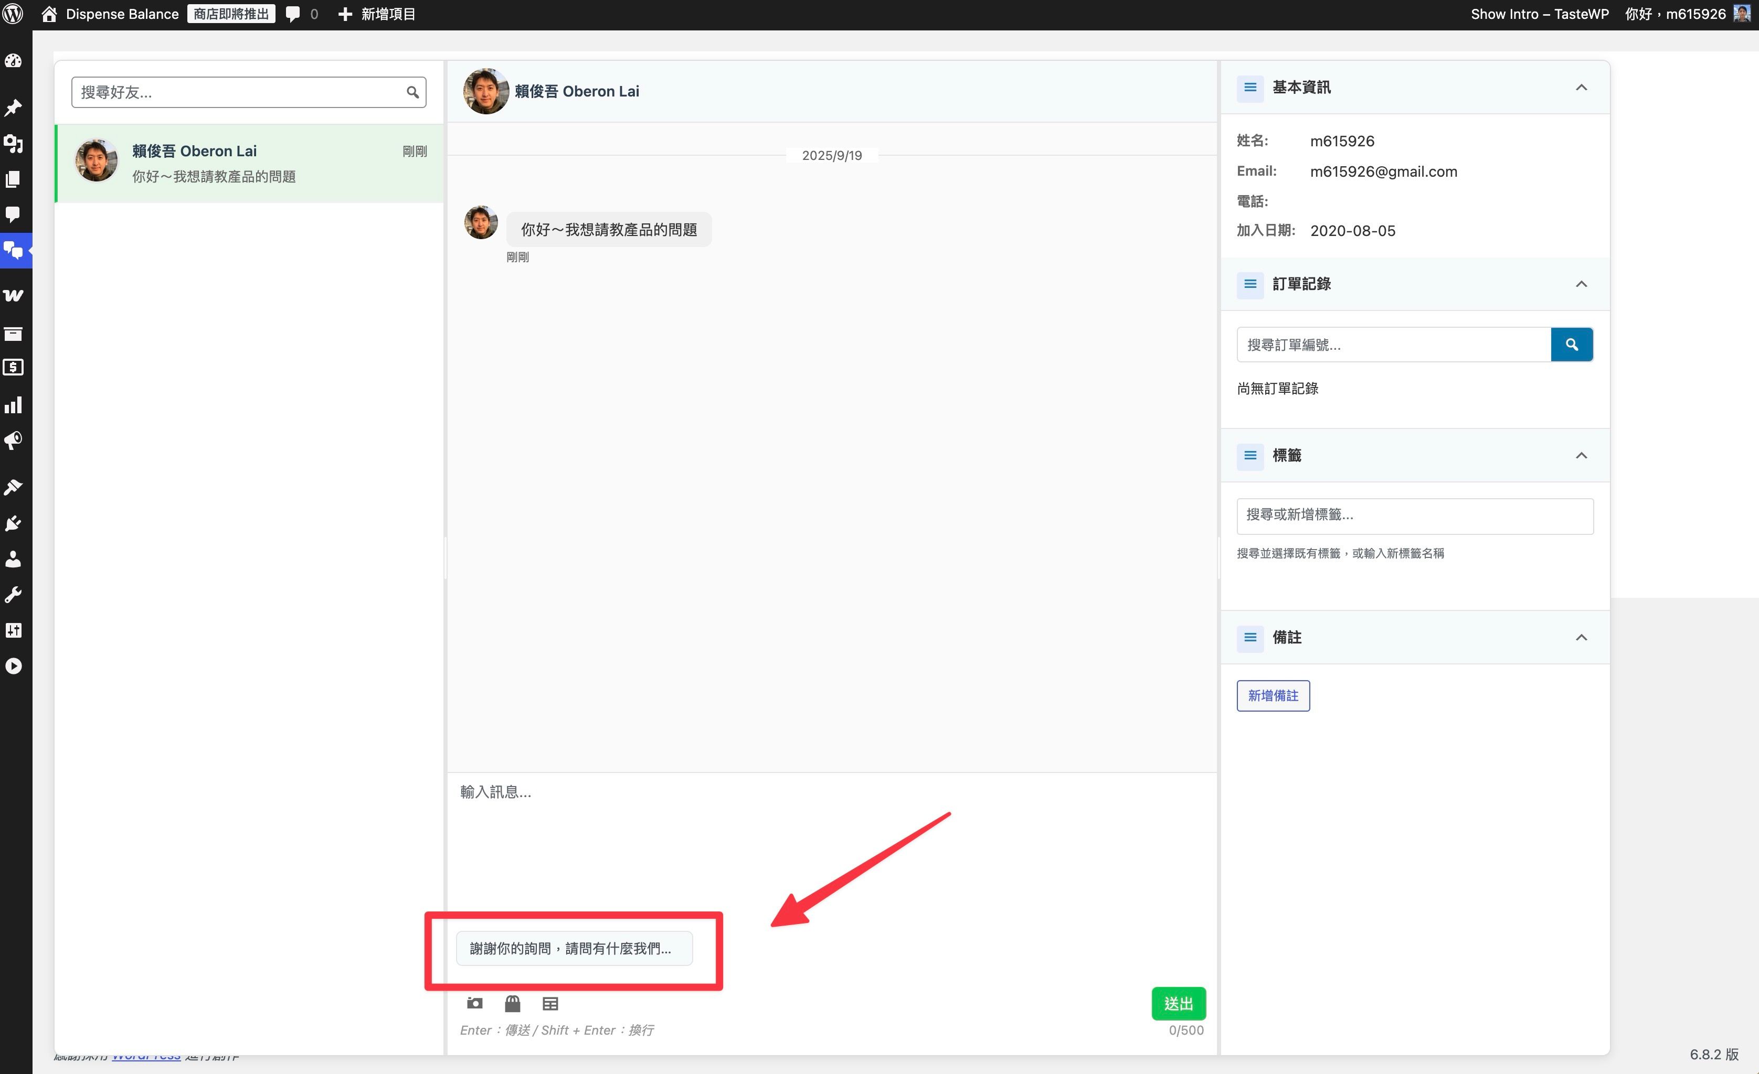
Task: Open the Marketing megaphone sidebar icon
Action: [14, 441]
